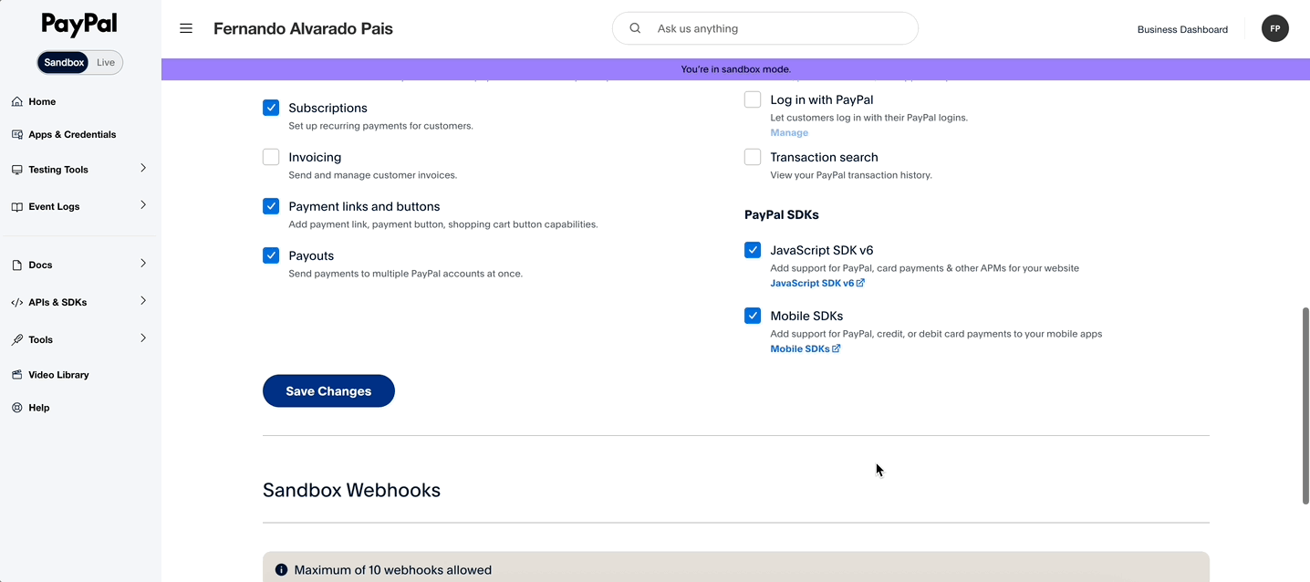
Task: Click the PayPal SDKs heading
Action: (782, 214)
